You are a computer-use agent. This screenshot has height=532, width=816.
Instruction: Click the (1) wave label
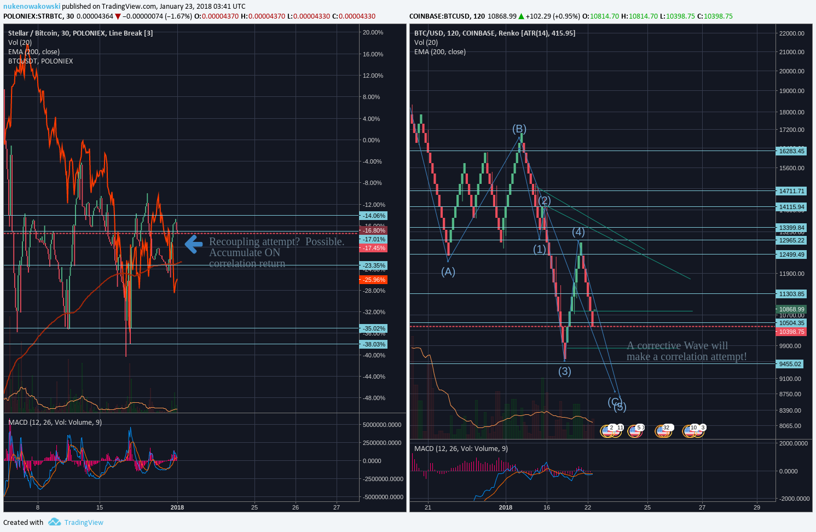point(540,249)
